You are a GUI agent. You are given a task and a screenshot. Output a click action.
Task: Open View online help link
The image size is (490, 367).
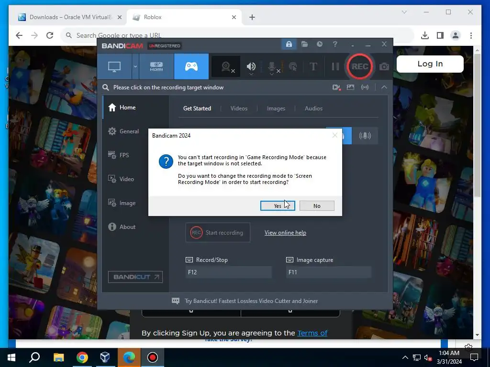pos(285,233)
